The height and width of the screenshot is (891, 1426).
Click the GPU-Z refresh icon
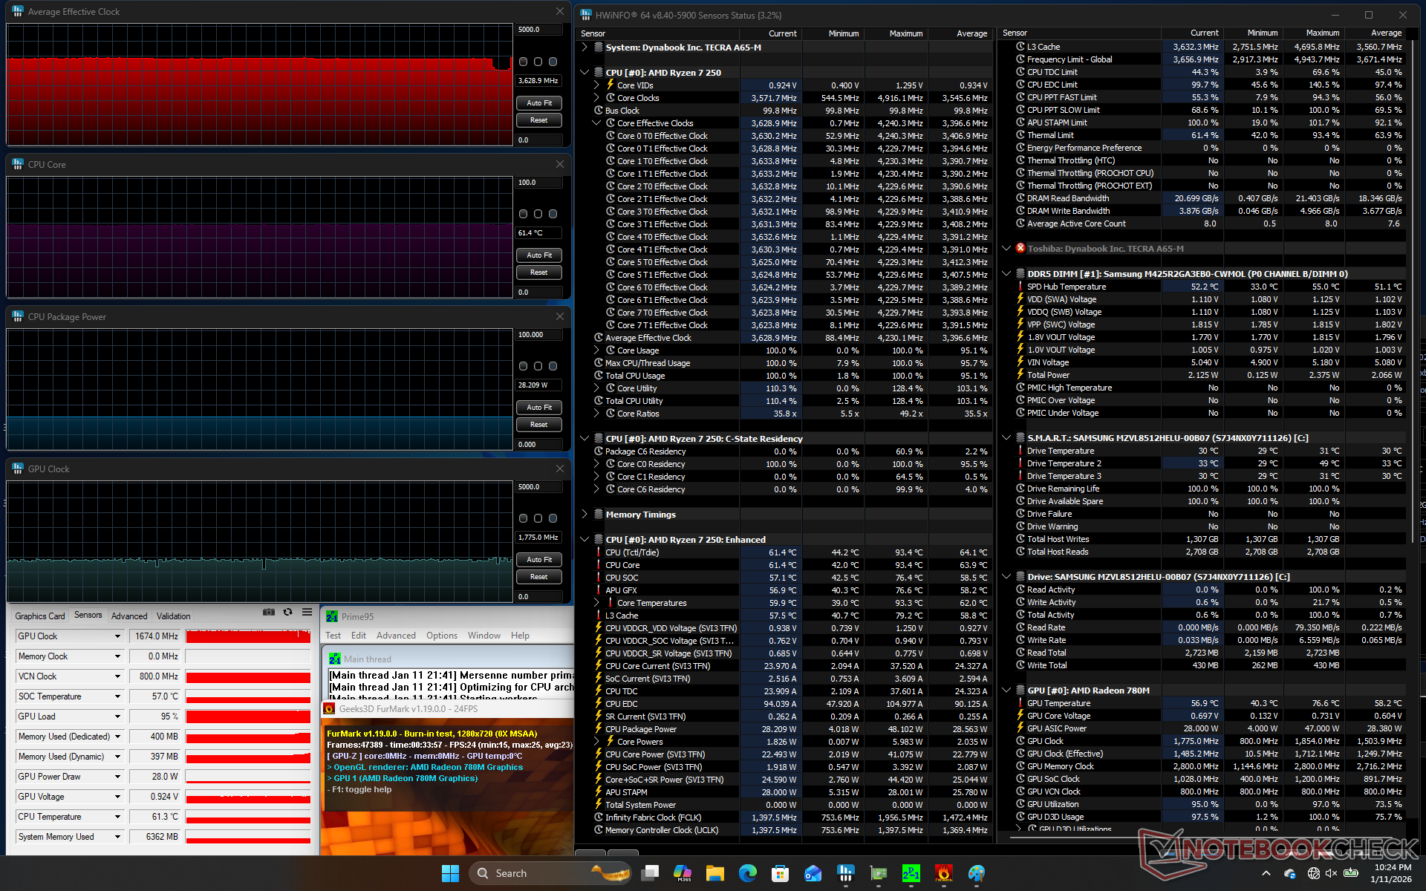point(287,612)
